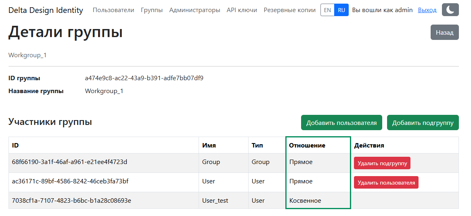Click the User_test name cell

(x=224, y=200)
